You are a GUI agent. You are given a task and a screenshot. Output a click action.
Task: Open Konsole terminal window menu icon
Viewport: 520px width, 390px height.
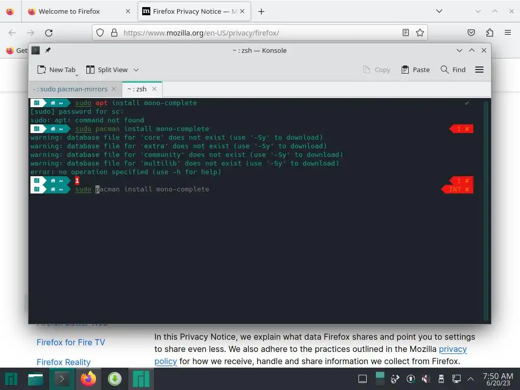click(36, 50)
